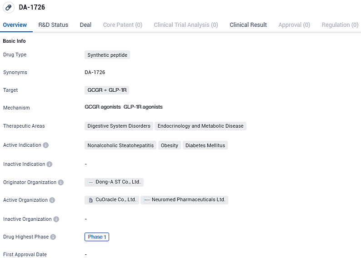Viewport: 361px width, 258px height.
Task: Open the Nonalcoholic Steatohepatitis indication tag
Action: pos(120,145)
